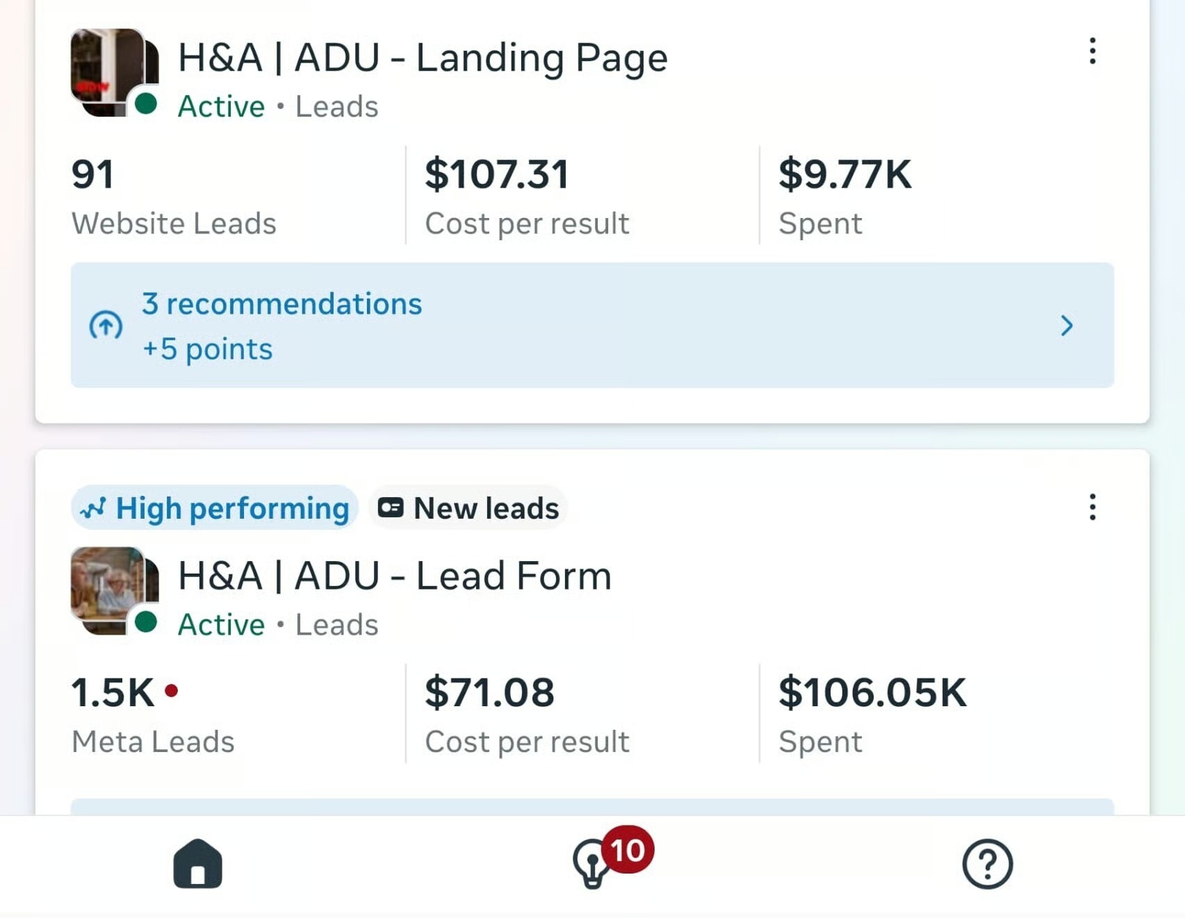Select the 91 Website Leads metric

pyautogui.click(x=174, y=196)
